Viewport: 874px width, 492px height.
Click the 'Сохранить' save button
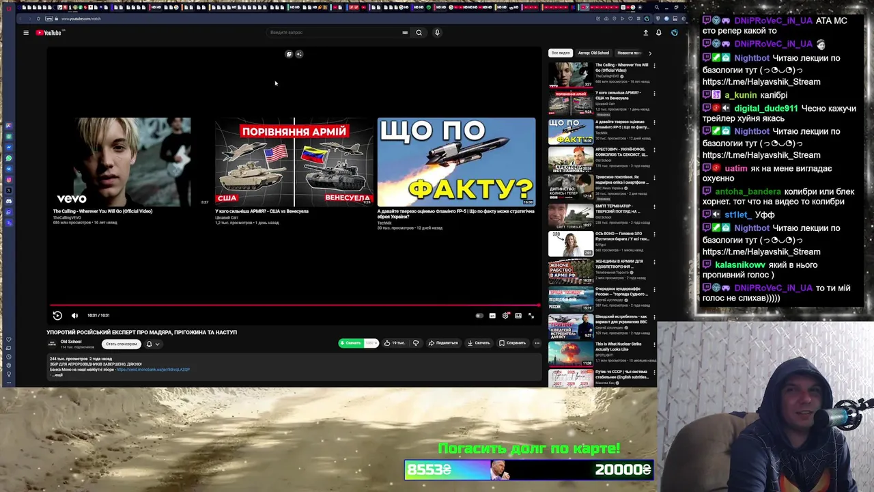pyautogui.click(x=512, y=343)
